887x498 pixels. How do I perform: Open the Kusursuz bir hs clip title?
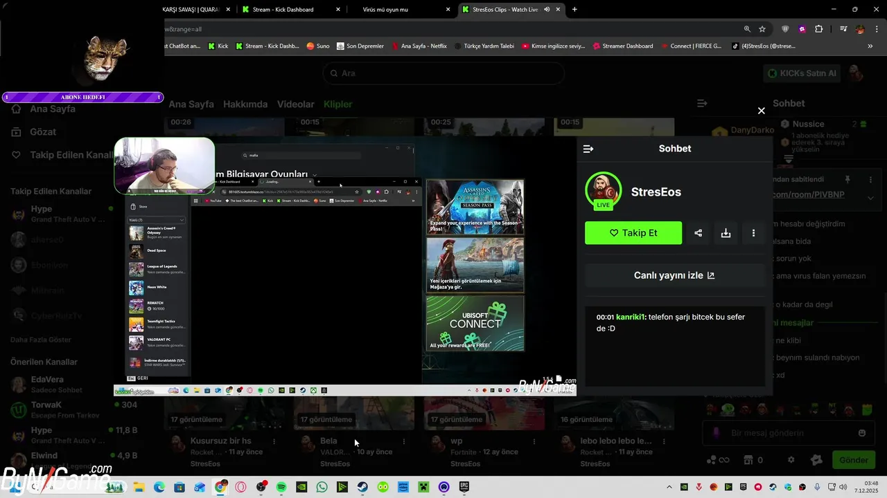tap(220, 441)
